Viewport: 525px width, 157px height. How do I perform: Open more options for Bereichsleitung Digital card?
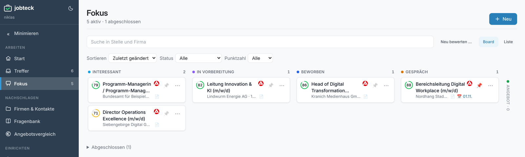tap(491, 85)
